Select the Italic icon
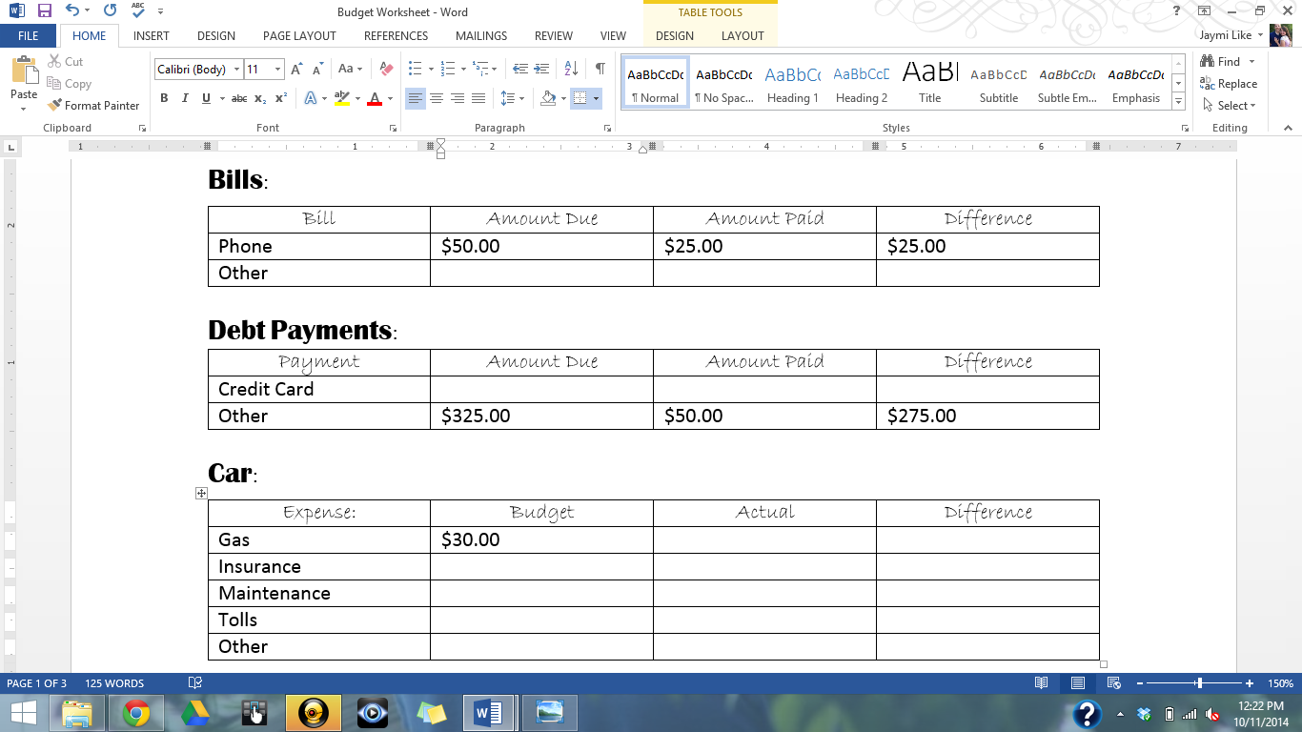The image size is (1302, 732). [x=184, y=98]
